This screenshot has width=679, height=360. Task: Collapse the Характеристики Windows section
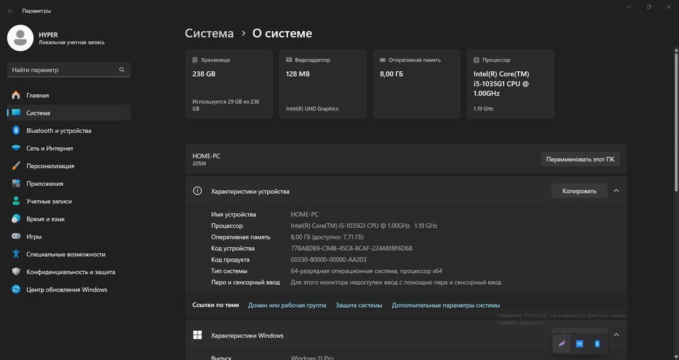(616, 334)
